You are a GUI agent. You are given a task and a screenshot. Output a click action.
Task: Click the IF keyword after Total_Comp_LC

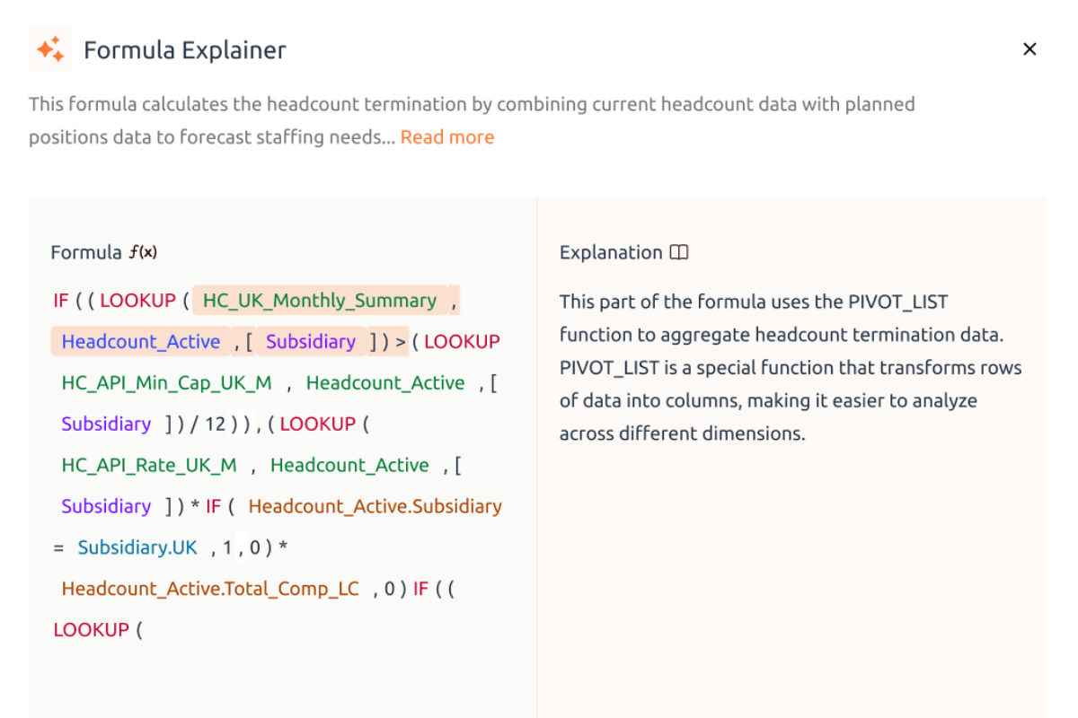(x=420, y=588)
